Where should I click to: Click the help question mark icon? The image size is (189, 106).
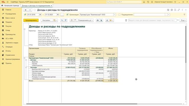point(178,20)
